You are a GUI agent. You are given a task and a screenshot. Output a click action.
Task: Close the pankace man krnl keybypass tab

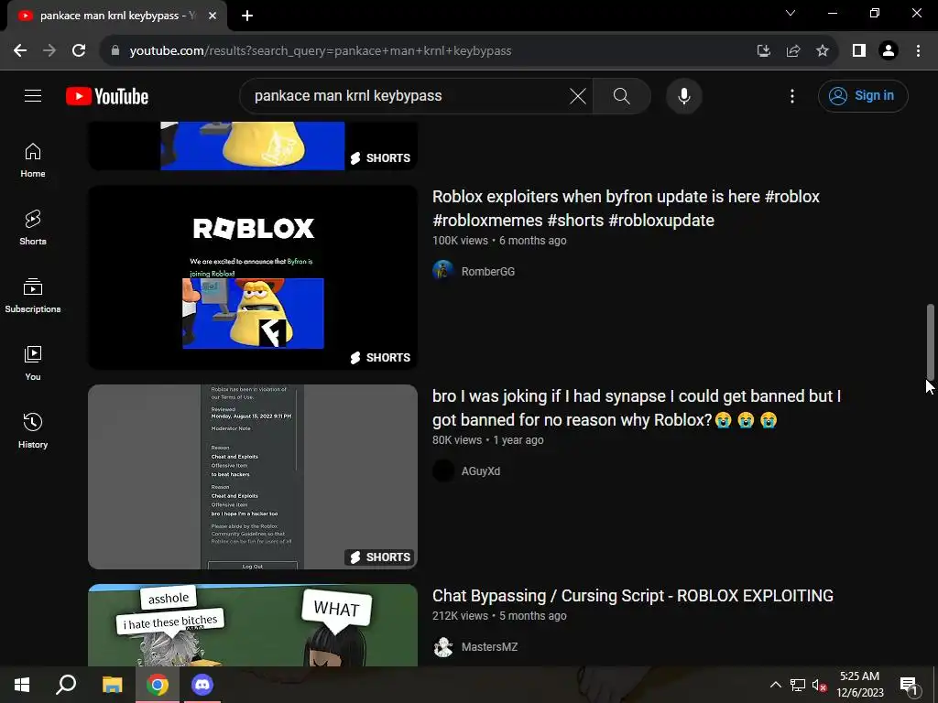pyautogui.click(x=213, y=16)
